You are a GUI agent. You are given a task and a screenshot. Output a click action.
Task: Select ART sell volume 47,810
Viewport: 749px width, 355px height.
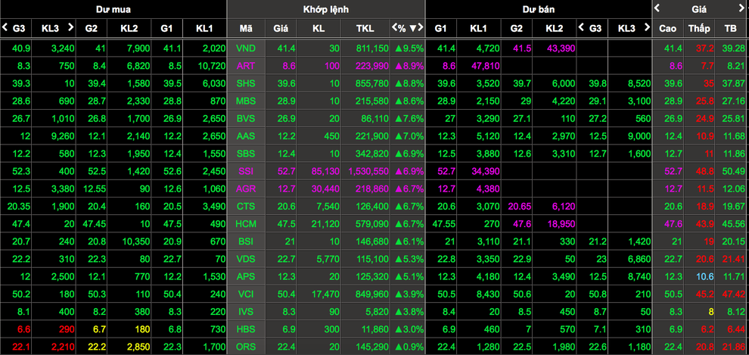coord(484,66)
